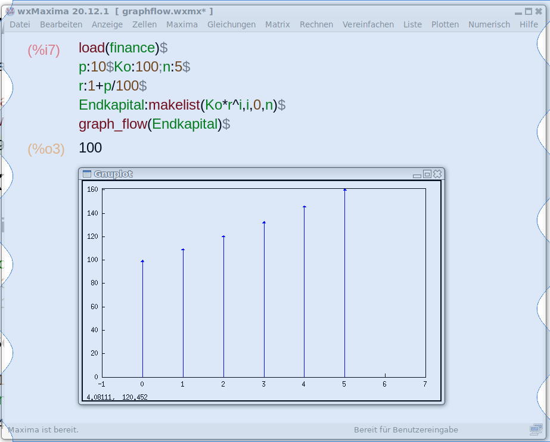Open the Rechnen menu

316,24
